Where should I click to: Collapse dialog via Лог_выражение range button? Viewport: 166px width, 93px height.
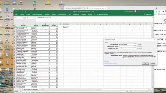135,44
